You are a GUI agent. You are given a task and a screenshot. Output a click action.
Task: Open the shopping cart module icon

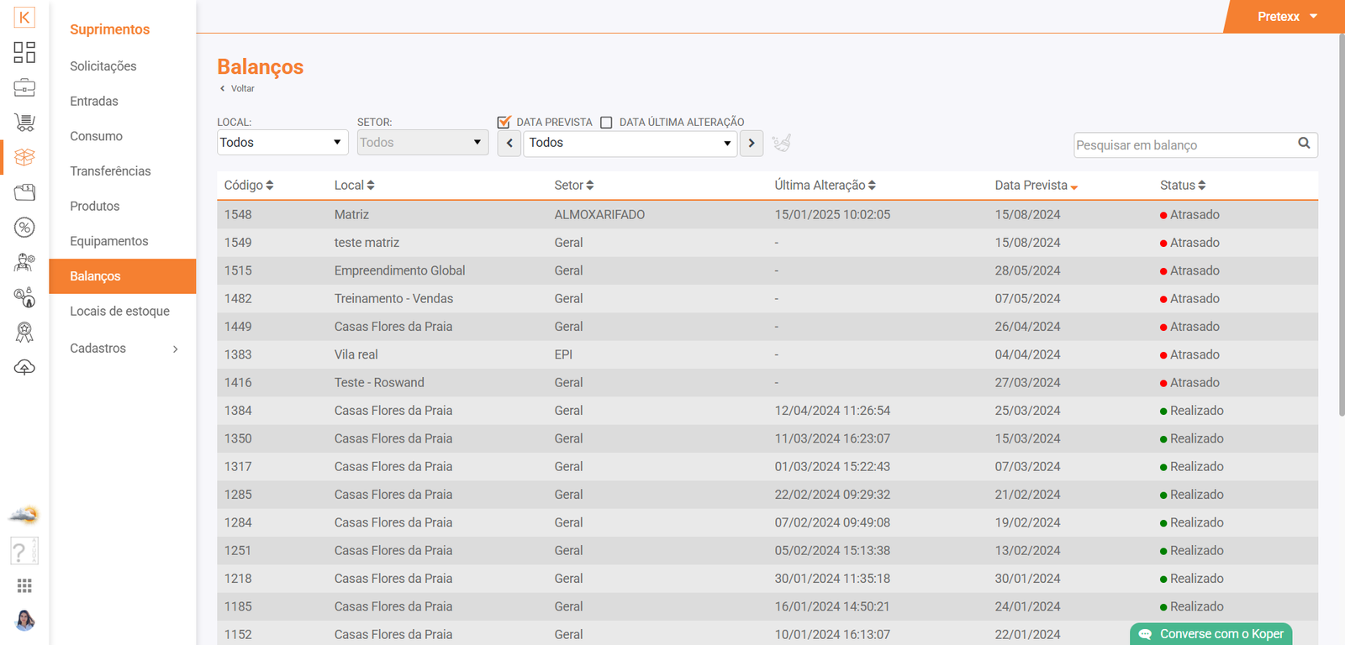24,123
